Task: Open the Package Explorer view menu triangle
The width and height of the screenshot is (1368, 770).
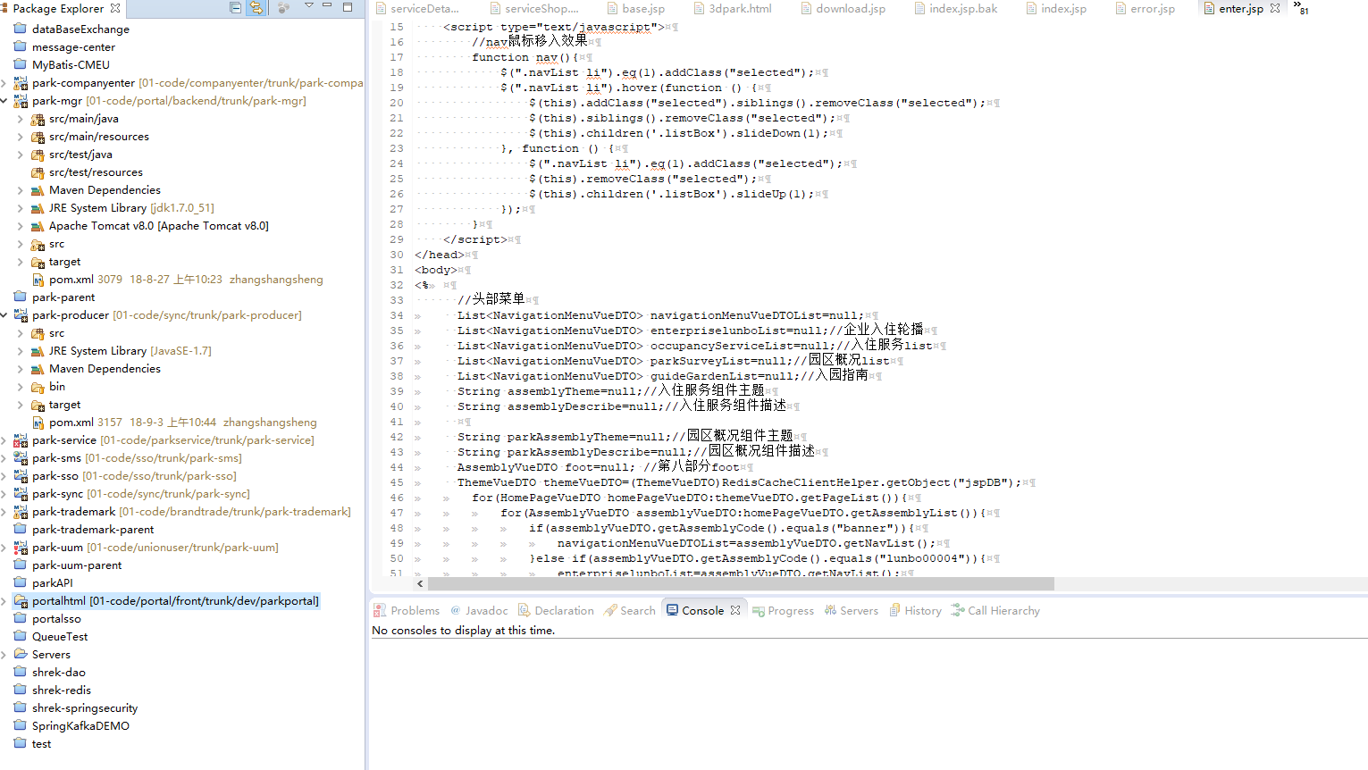Action: click(x=309, y=6)
